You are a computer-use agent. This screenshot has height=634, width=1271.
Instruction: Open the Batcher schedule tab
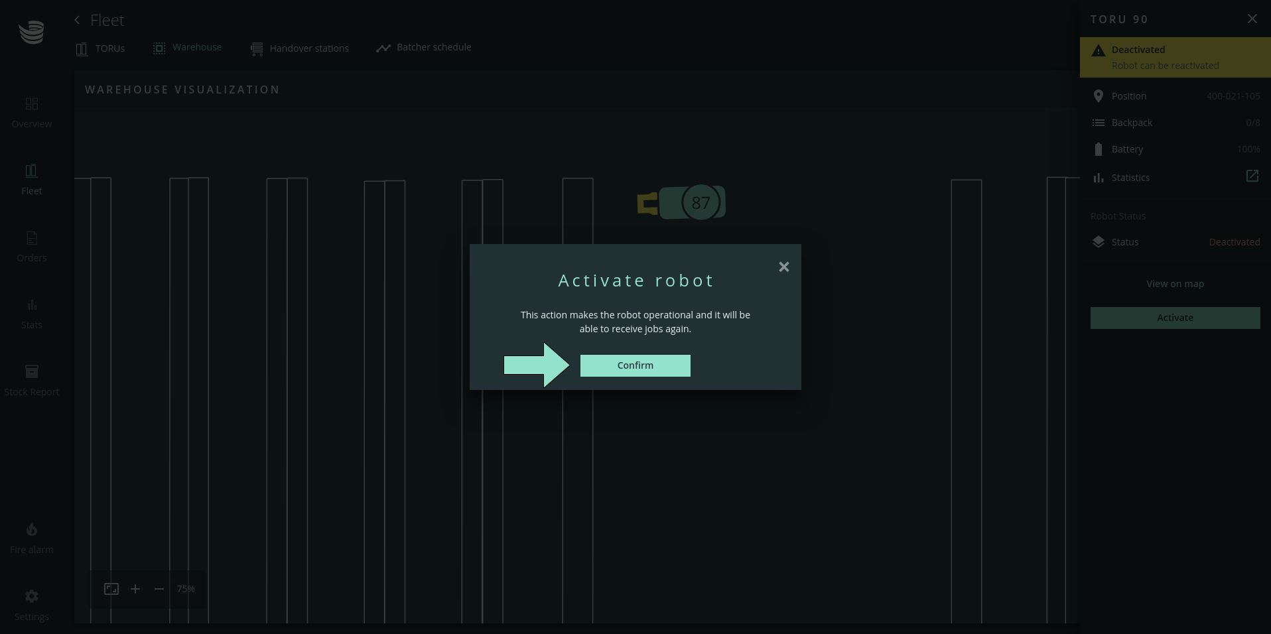point(424,48)
